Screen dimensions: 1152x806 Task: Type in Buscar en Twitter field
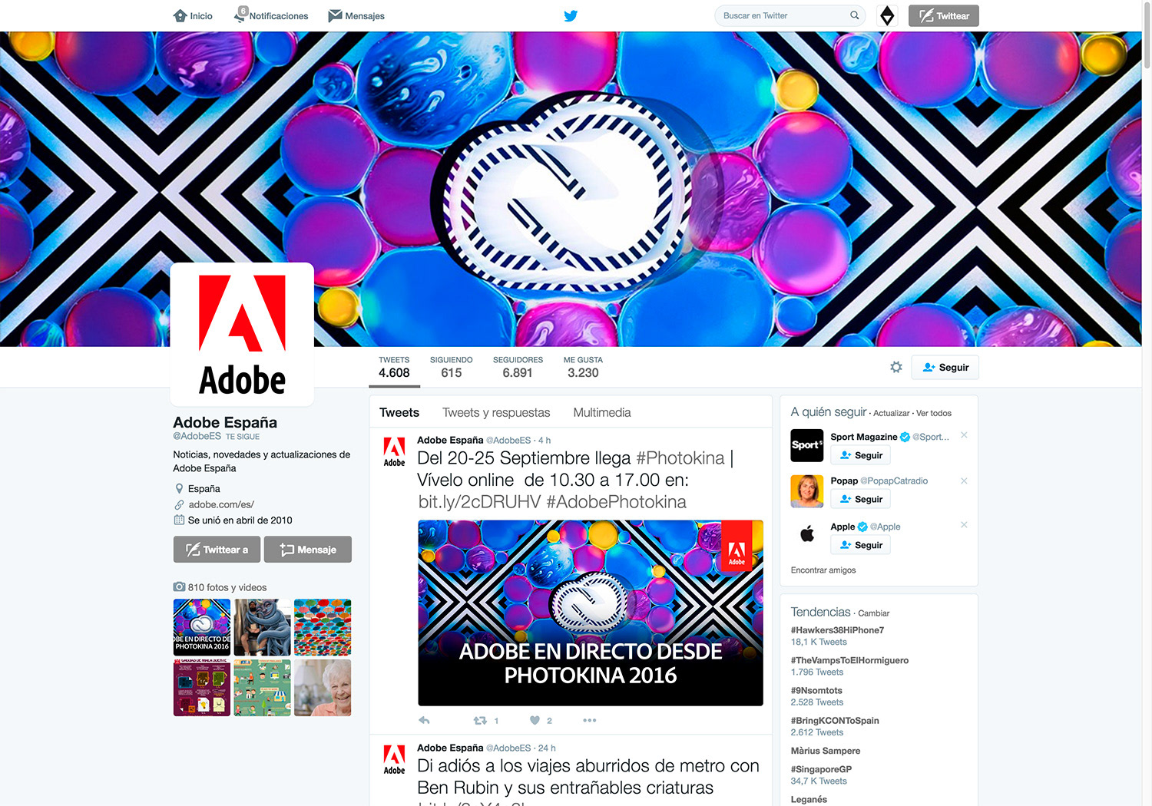point(782,15)
